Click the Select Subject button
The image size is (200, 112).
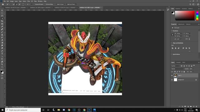coord(60,4)
